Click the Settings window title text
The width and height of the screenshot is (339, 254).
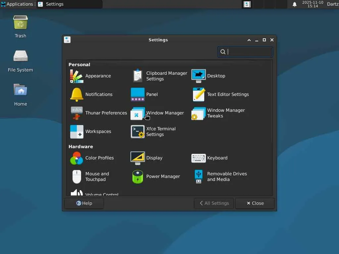tap(158, 40)
